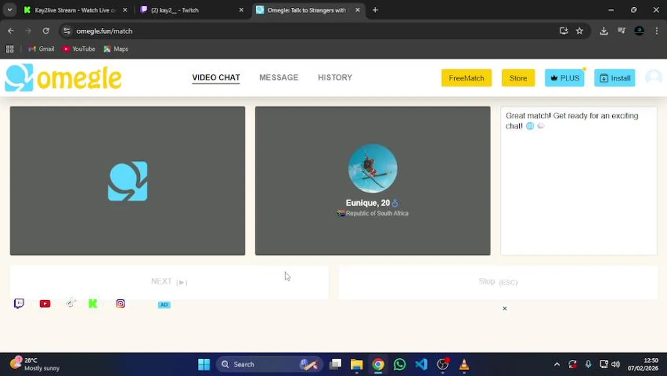Open the clock and date showing 12:50
This screenshot has width=667, height=376.
(x=643, y=364)
